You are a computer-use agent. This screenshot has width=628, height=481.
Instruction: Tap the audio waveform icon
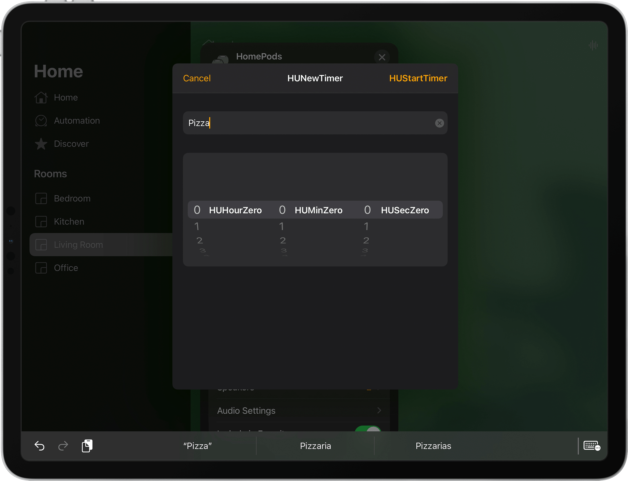[593, 45]
